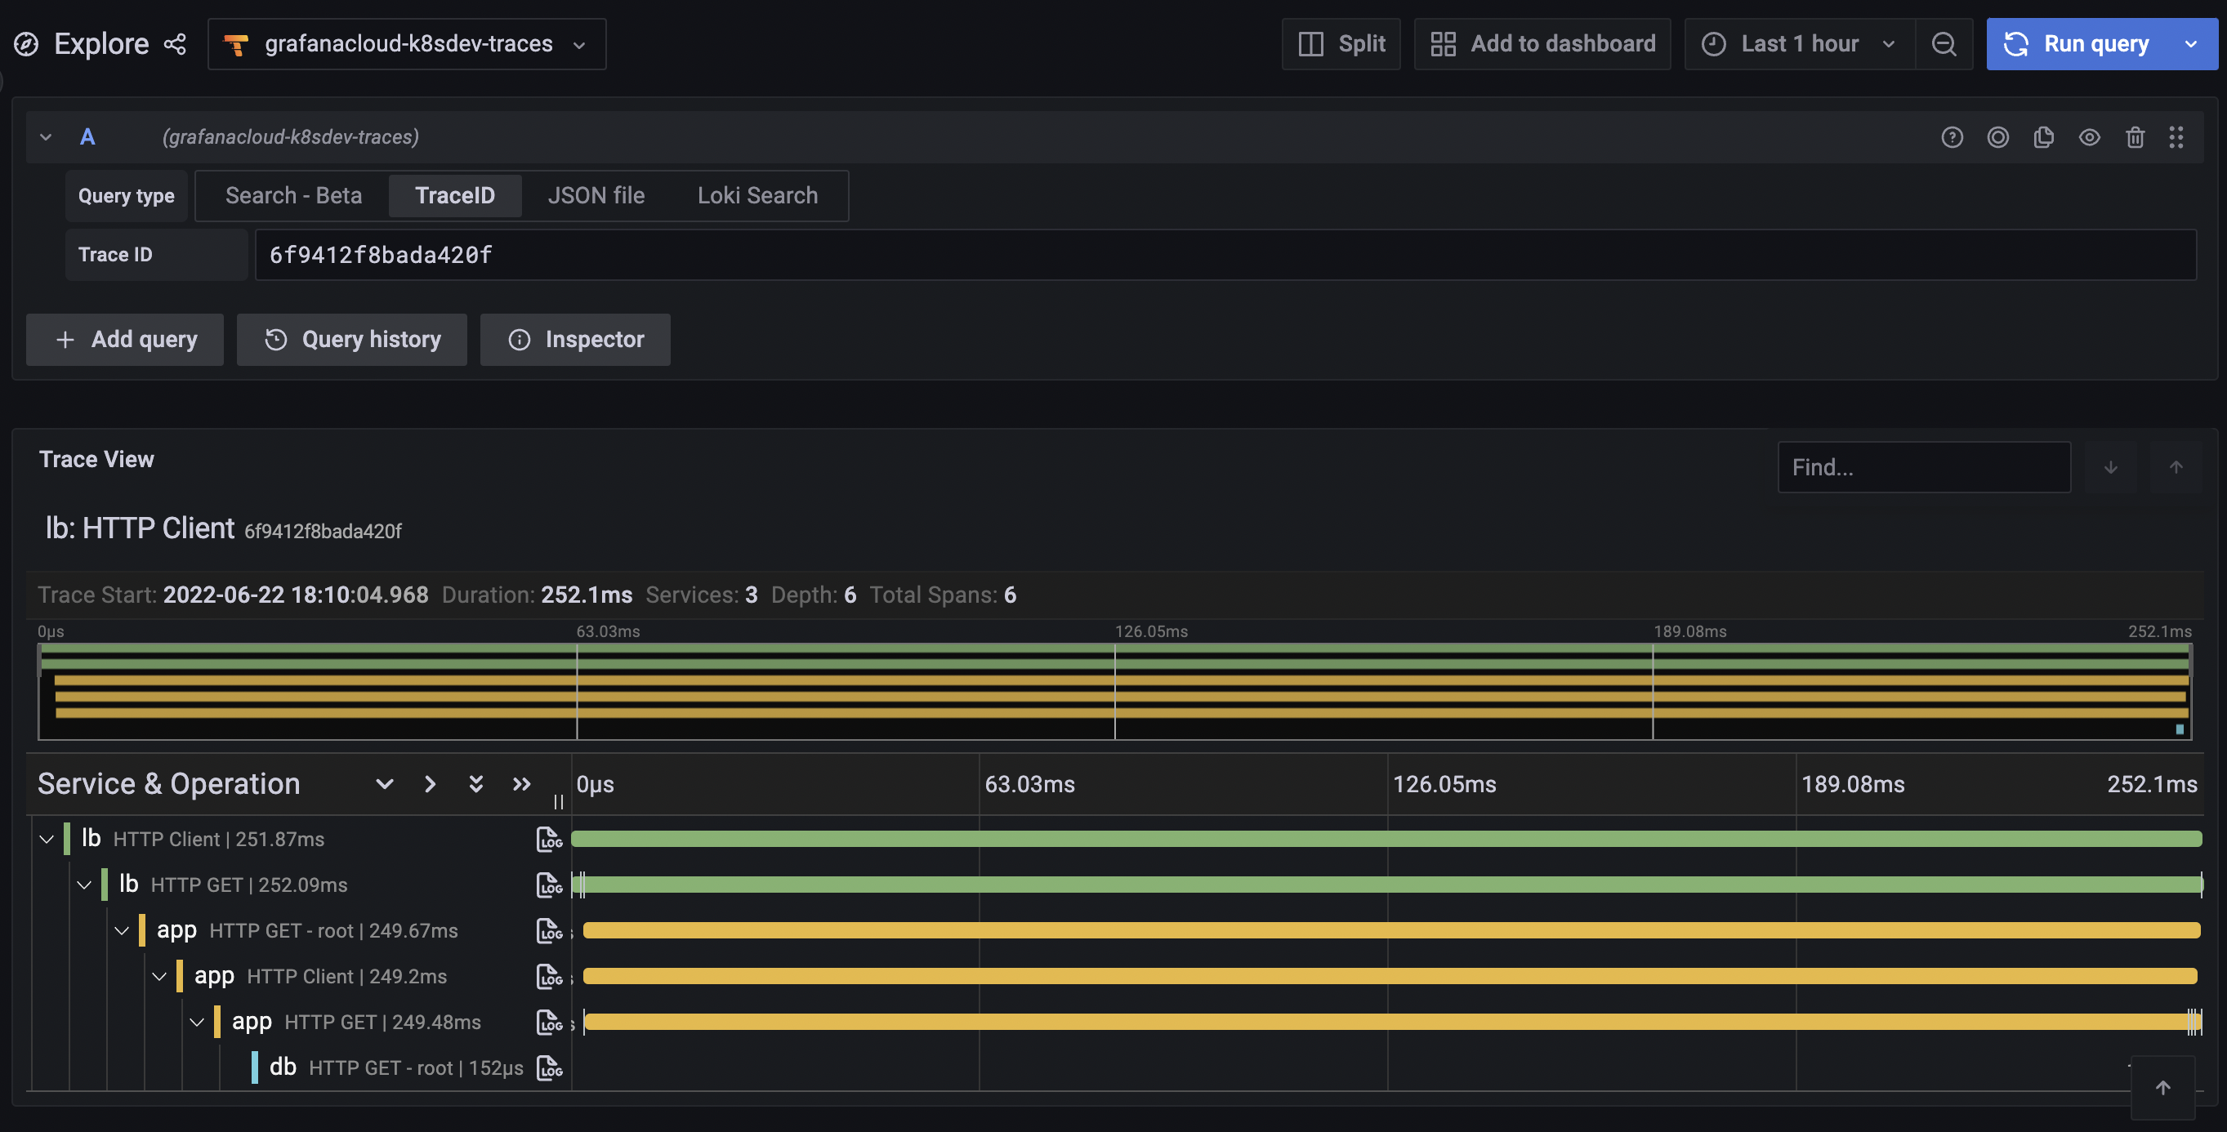
Task: Open the Last 1 hour time picker
Action: point(1799,44)
